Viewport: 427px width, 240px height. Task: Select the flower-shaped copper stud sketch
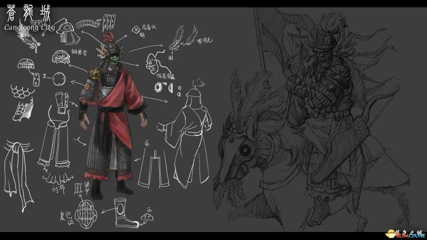[135, 30]
